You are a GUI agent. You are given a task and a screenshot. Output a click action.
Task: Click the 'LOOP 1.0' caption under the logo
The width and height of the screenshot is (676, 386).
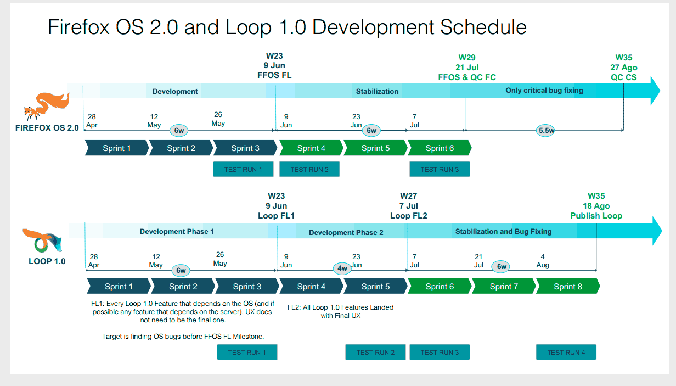[47, 261]
